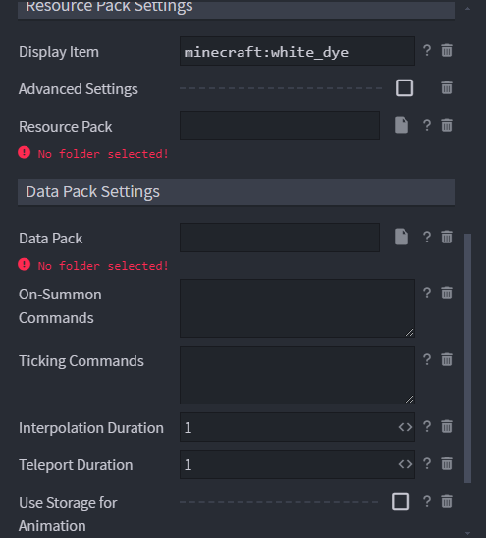Click the Display Item text field
This screenshot has height=538, width=486.
[297, 51]
